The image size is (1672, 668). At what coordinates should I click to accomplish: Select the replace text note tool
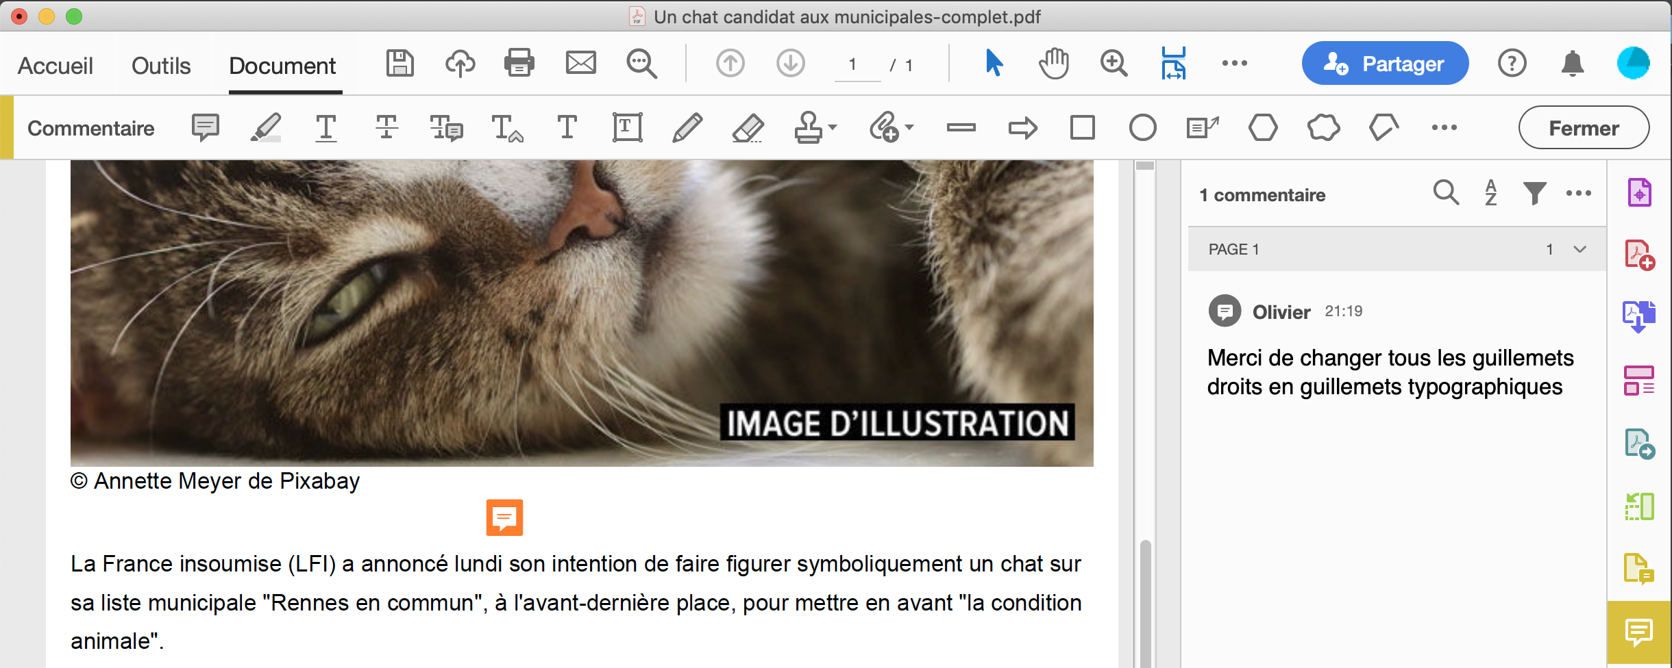tap(446, 128)
